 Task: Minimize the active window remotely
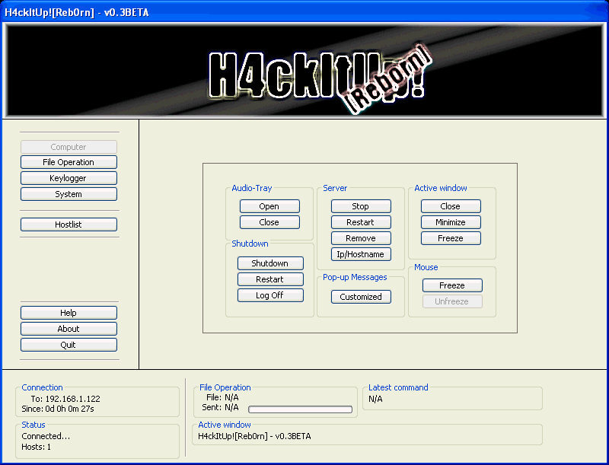(x=450, y=221)
